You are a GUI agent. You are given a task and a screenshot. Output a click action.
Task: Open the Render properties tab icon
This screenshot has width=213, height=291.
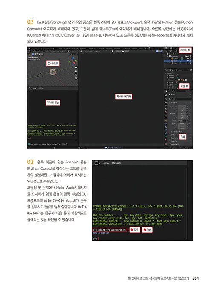tap(166, 99)
